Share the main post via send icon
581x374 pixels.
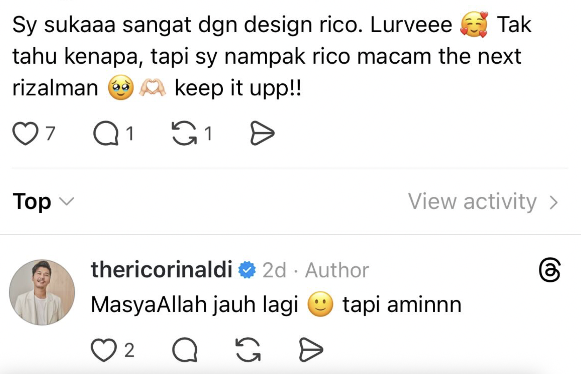[262, 133]
